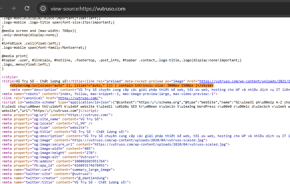Viewport: 290px width, 184px height.
Task: Click the og:type website line
Action: (45, 128)
